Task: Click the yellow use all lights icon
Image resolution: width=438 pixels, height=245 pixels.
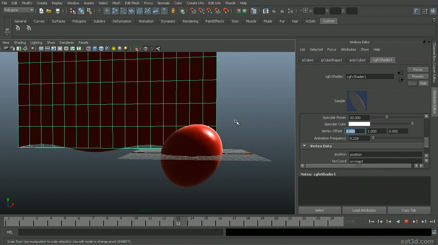Action: [x=114, y=49]
